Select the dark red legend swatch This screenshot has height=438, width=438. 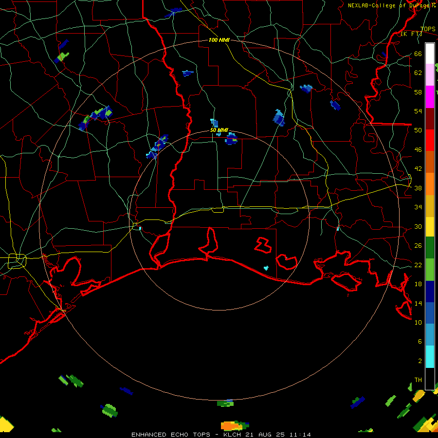coord(430,119)
